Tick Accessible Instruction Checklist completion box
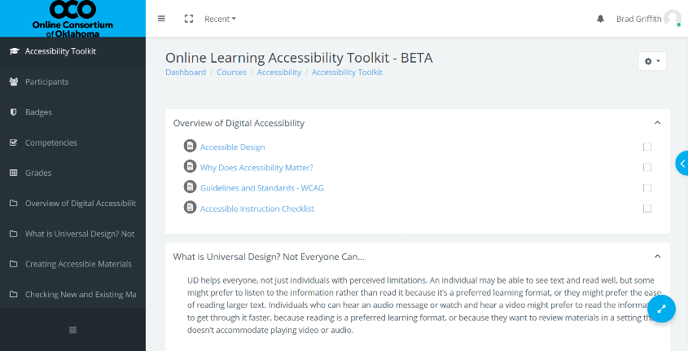The width and height of the screenshot is (688, 351). [x=647, y=208]
